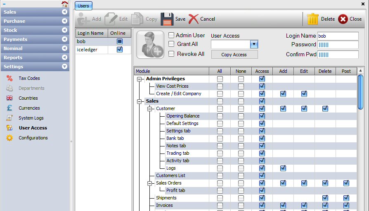
Task: Collapse the Sales Orders tree node
Action: (x=150, y=183)
